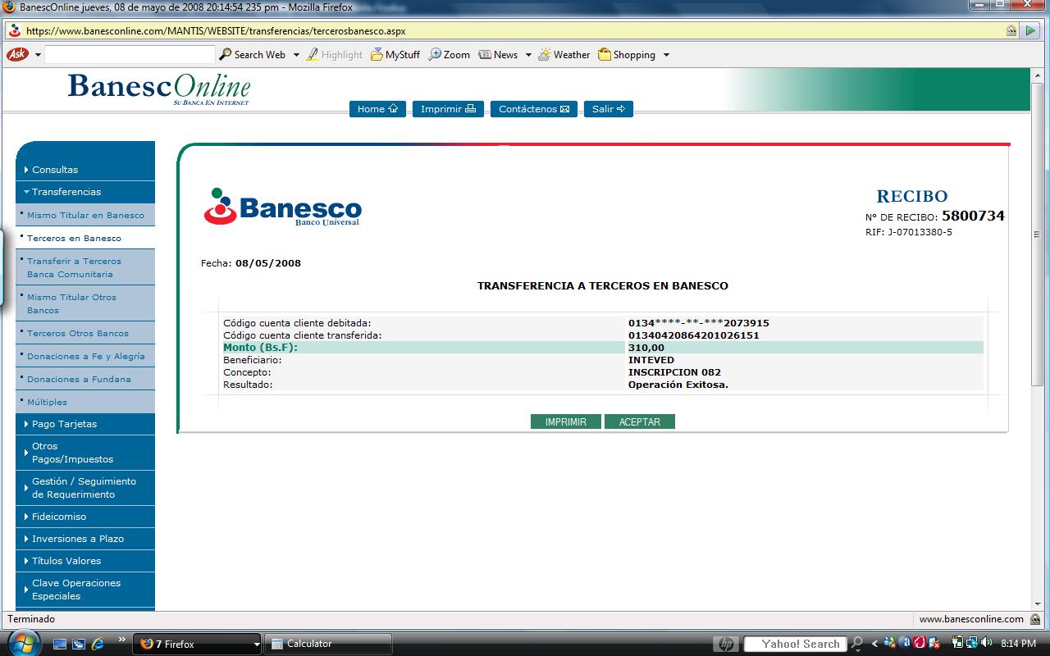Click the Banesco site favicon in address bar
Viewport: 1050px width, 656px height.
15,30
